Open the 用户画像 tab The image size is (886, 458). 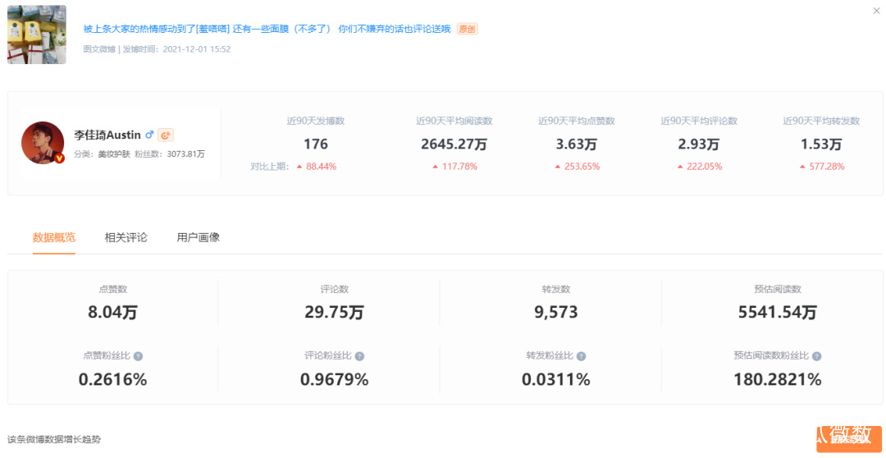[x=198, y=237]
